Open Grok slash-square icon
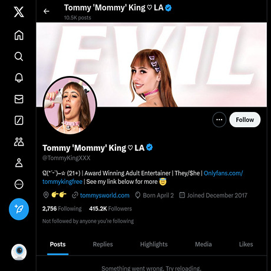Image resolution: width=271 pixels, height=271 pixels. tap(19, 120)
